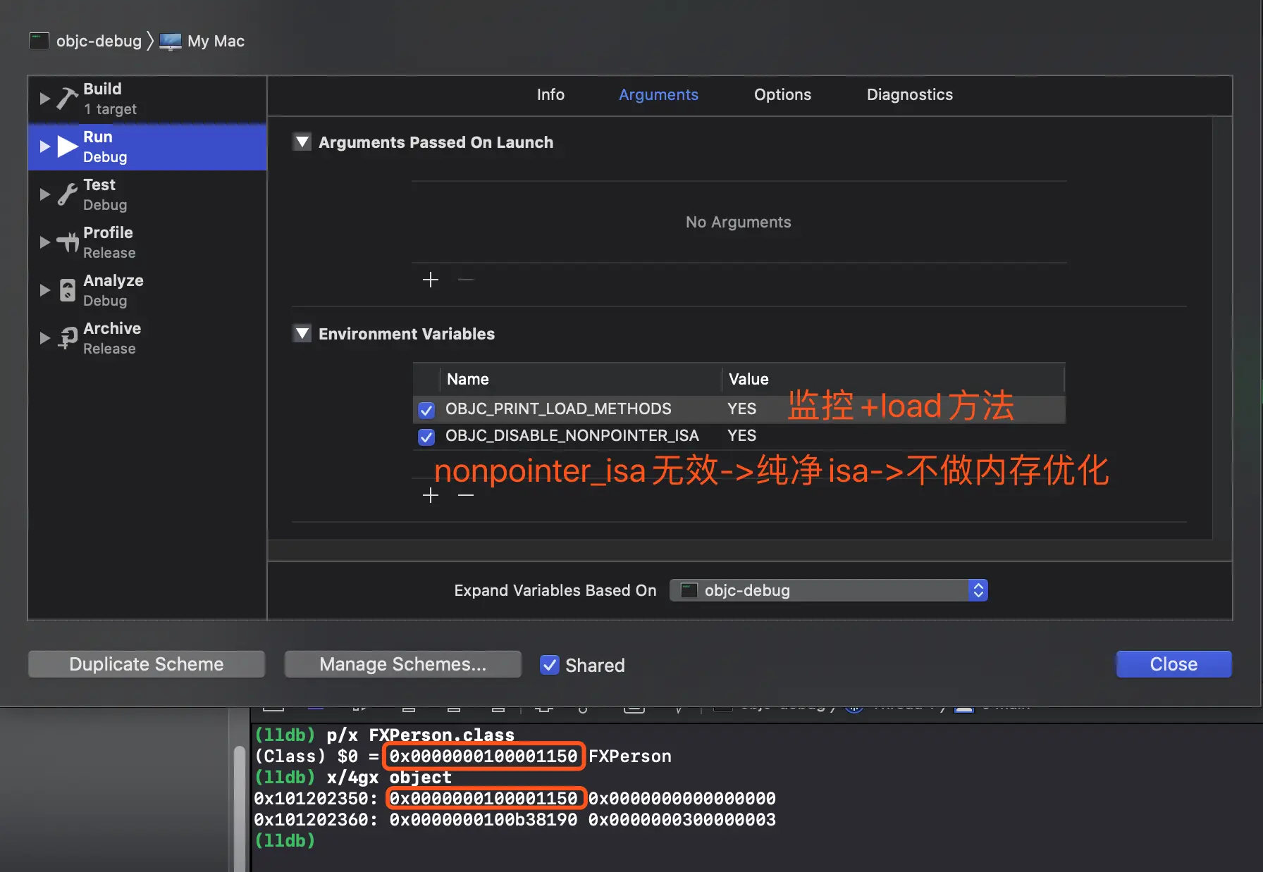Select the Build 1 target row

[x=147, y=99]
